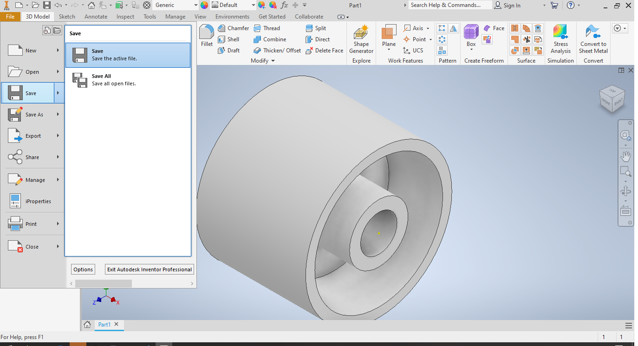Click the File menu horizontal scrollbar
Screen dimensions: 638x346
pos(104,283)
